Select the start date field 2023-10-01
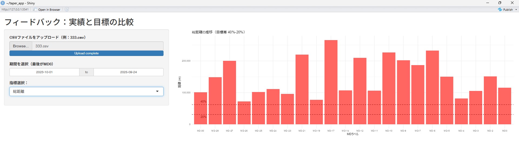519x159 pixels. [44, 72]
